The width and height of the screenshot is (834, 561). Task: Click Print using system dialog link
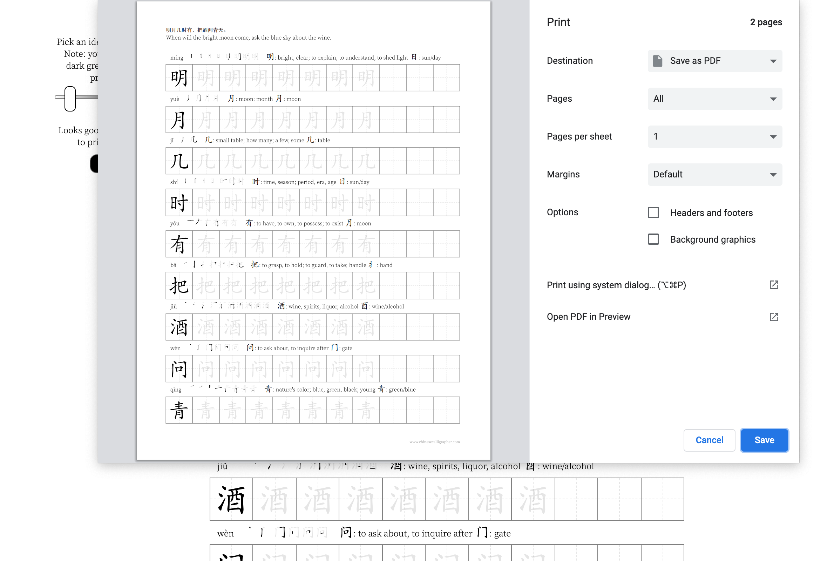click(x=616, y=285)
